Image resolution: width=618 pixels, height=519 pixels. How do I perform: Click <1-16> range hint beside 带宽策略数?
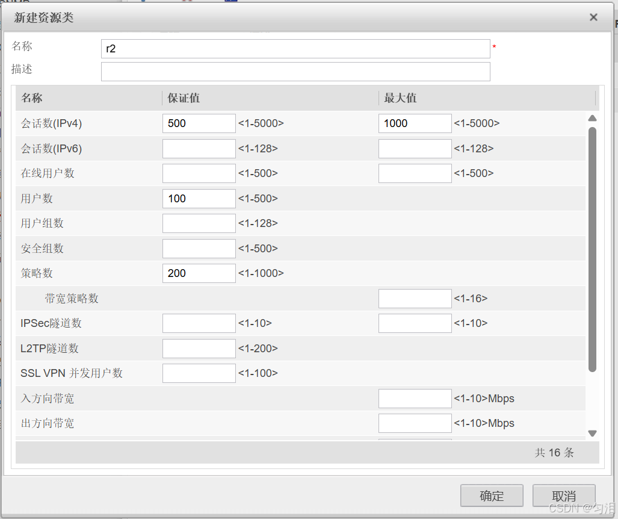click(x=471, y=299)
